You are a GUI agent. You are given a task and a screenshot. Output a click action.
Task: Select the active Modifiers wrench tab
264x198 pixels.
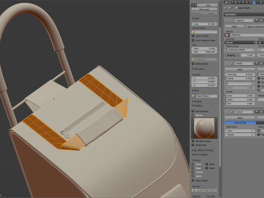tap(254, 2)
